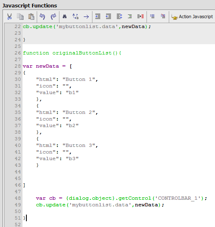Click the right-arrow go-to icon
Image resolution: width=215 pixels, height=227 pixels.
pyautogui.click(x=86, y=17)
